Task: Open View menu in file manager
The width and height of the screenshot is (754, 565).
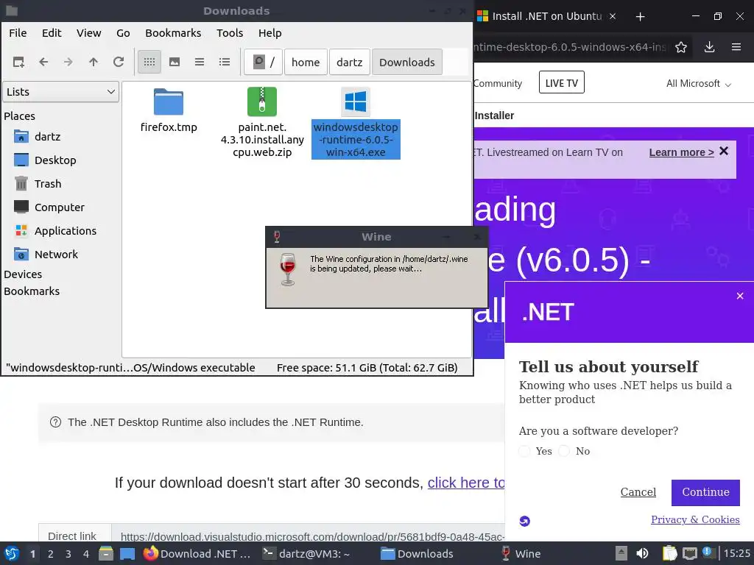Action: coord(89,33)
